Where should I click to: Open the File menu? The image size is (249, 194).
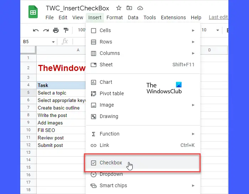49,17
